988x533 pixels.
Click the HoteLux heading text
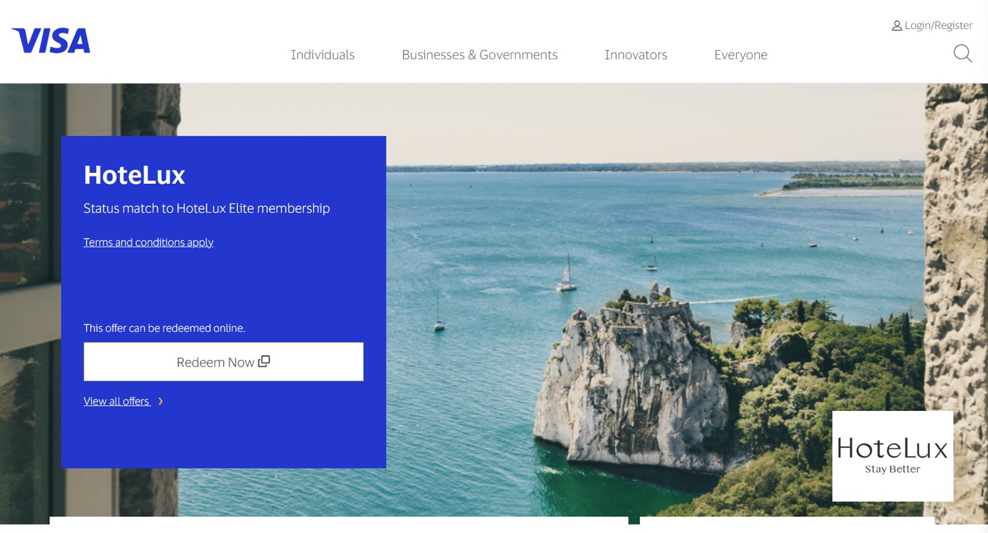click(x=135, y=175)
